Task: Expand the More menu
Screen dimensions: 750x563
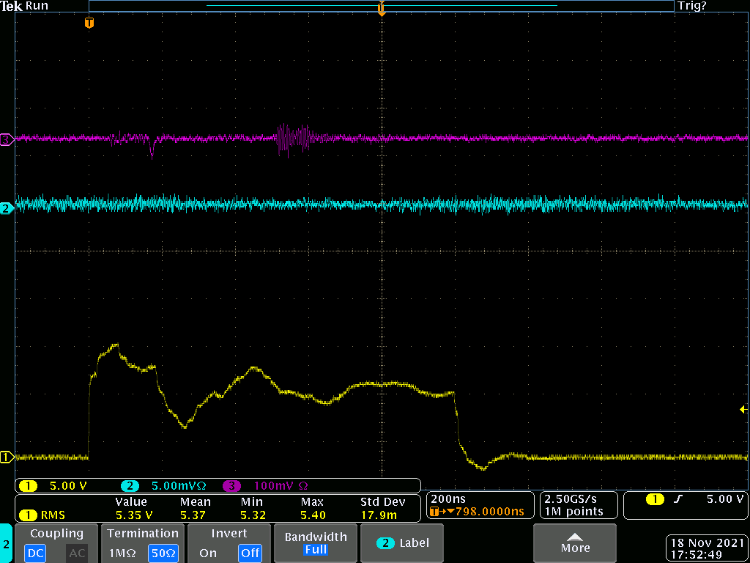Action: pyautogui.click(x=575, y=543)
